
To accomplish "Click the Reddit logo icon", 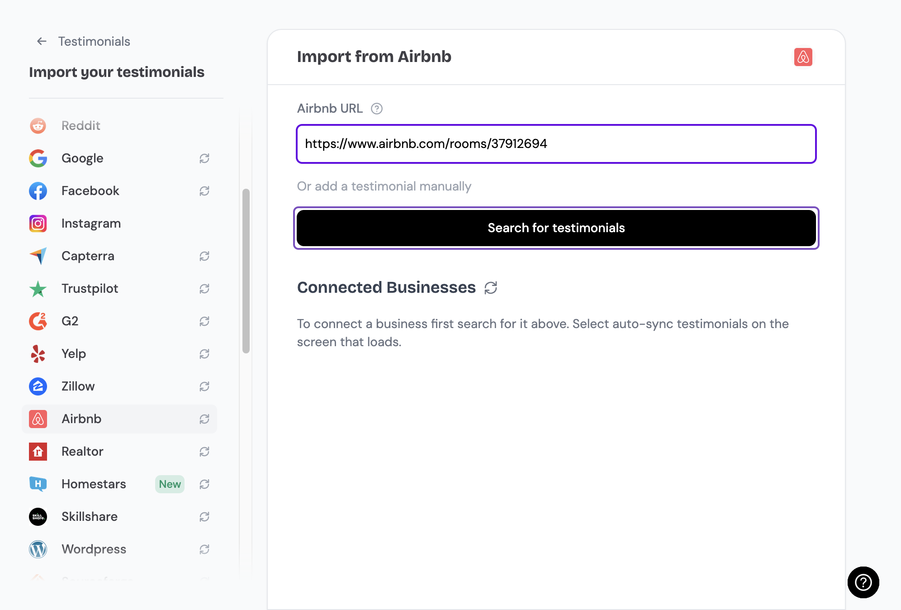I will pyautogui.click(x=38, y=126).
